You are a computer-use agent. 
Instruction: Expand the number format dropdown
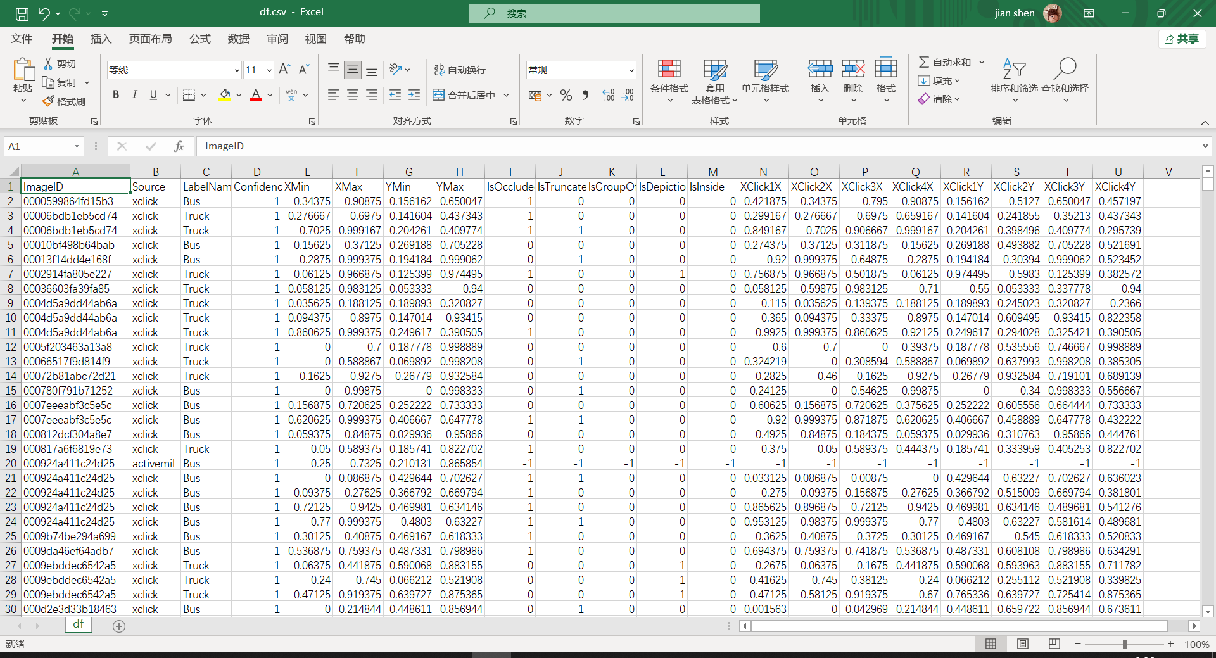click(x=631, y=70)
